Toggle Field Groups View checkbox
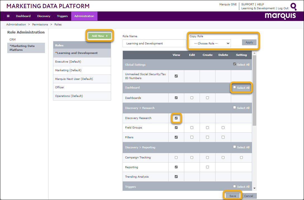 coord(176,128)
